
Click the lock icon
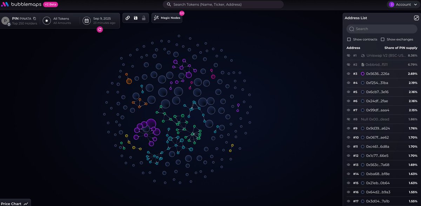pos(143,18)
